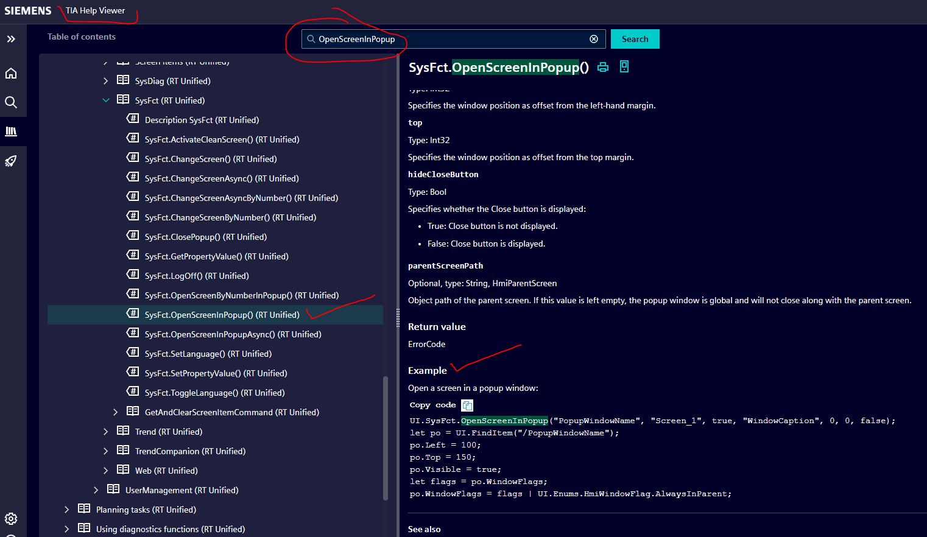Click the table of contents vertical scrollbar
This screenshot has height=537, width=927.
(385, 438)
